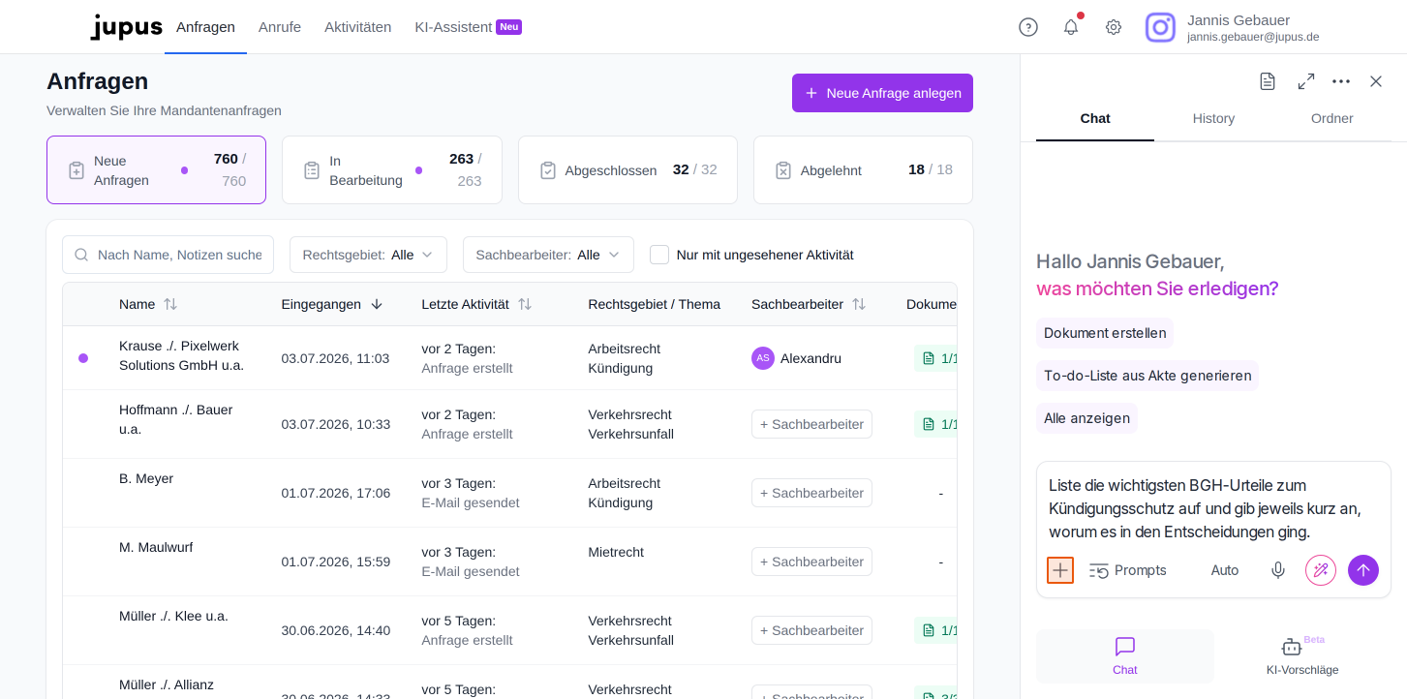
Task: Open the Sachbearbeiter filter dropdown
Action: tap(548, 255)
